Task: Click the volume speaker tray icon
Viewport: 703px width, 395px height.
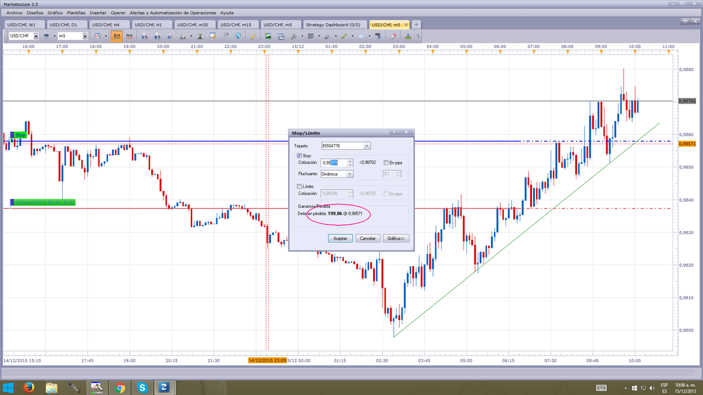Action: tap(653, 387)
